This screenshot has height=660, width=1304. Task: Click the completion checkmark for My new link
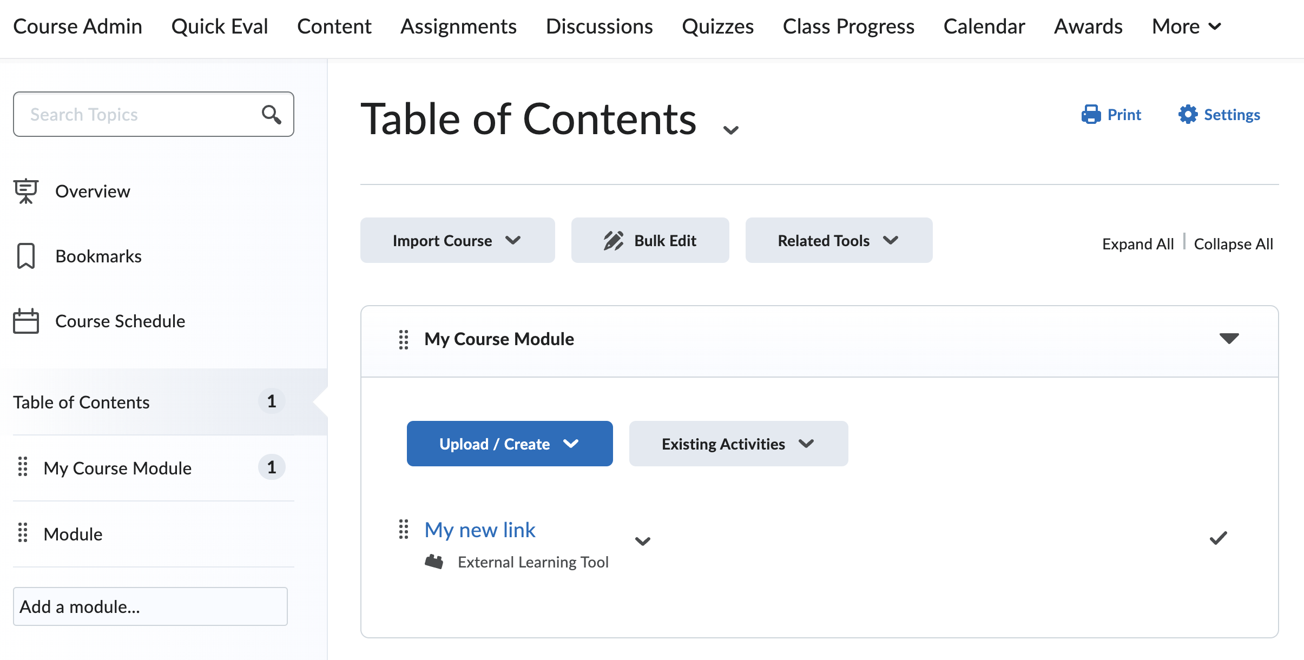pyautogui.click(x=1218, y=538)
